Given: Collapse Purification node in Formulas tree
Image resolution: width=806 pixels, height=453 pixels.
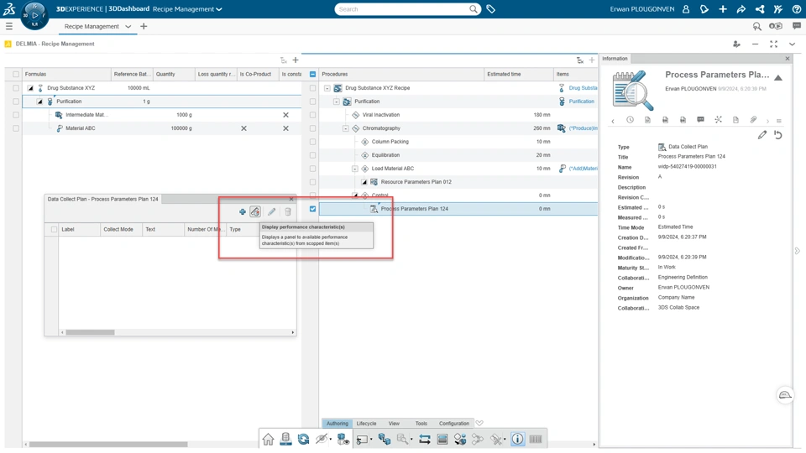Looking at the screenshot, I should [39, 102].
